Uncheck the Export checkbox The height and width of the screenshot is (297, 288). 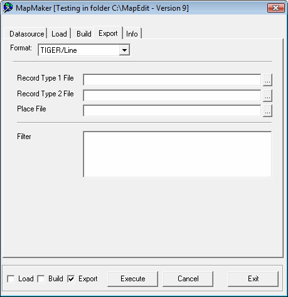pos(71,279)
